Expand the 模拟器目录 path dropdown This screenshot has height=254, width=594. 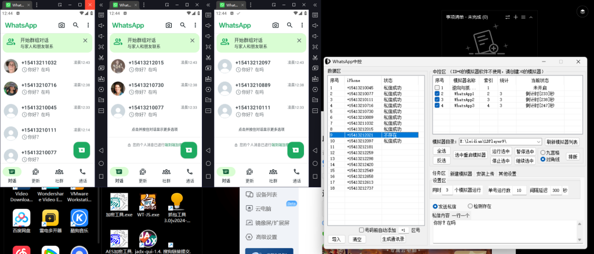tap(538, 141)
